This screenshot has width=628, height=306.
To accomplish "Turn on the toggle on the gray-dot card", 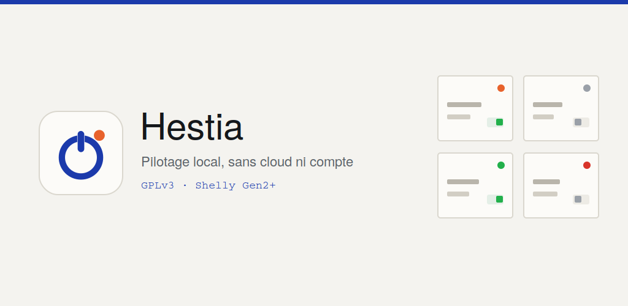I will [581, 122].
